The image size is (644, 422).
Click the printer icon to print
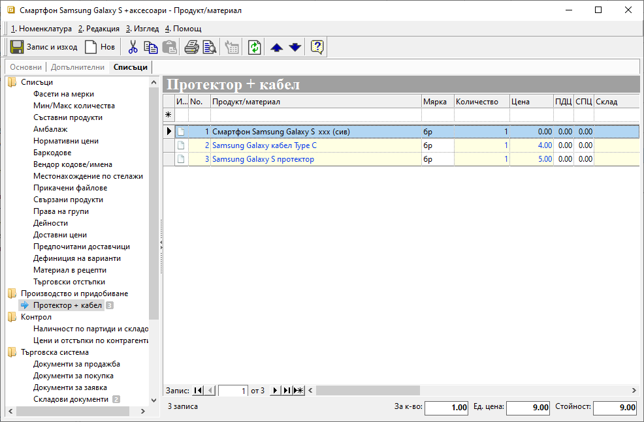pyautogui.click(x=191, y=47)
